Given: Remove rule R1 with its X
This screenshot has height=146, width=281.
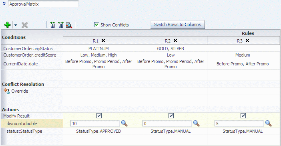Looking at the screenshot, I should pos(103,41).
